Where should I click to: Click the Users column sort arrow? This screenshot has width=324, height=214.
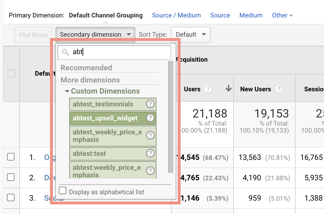[x=229, y=89]
